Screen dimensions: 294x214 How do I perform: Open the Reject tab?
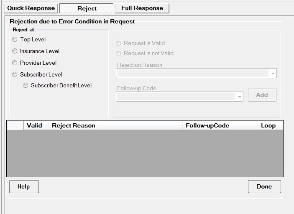(x=87, y=8)
